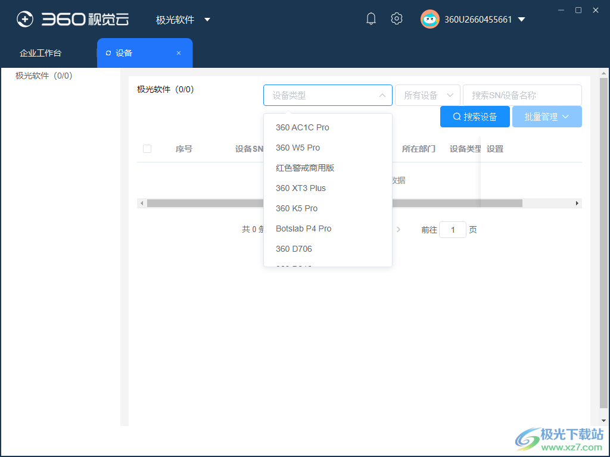
Task: Click the 360视觉云 logo icon
Action: coord(25,19)
